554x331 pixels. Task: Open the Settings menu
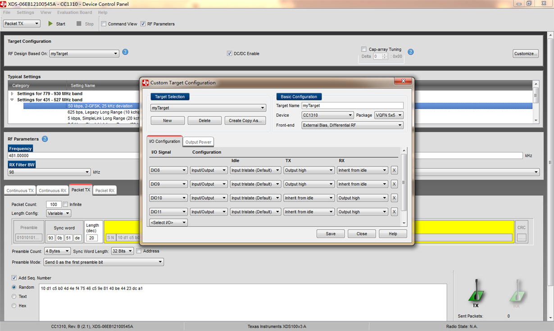[25, 13]
